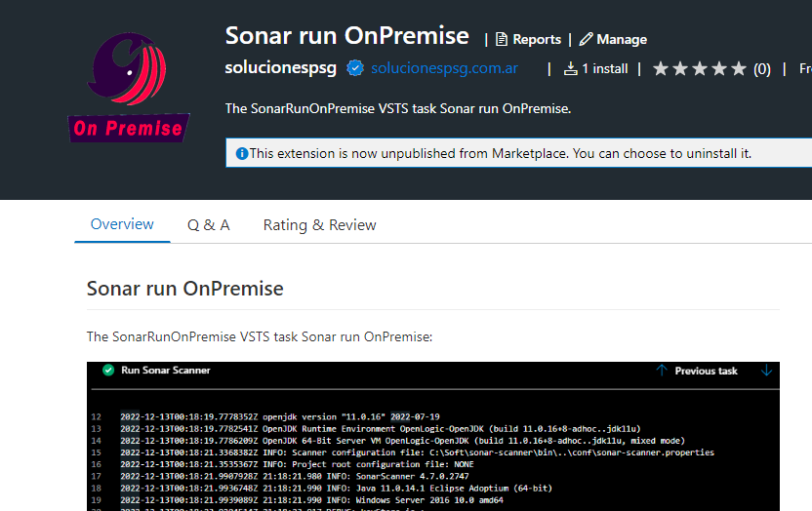Switch to the Q & A tab

[208, 225]
